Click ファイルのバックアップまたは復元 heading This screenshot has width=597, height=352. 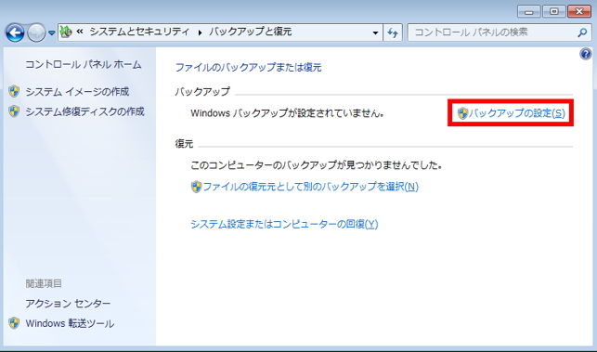click(248, 68)
